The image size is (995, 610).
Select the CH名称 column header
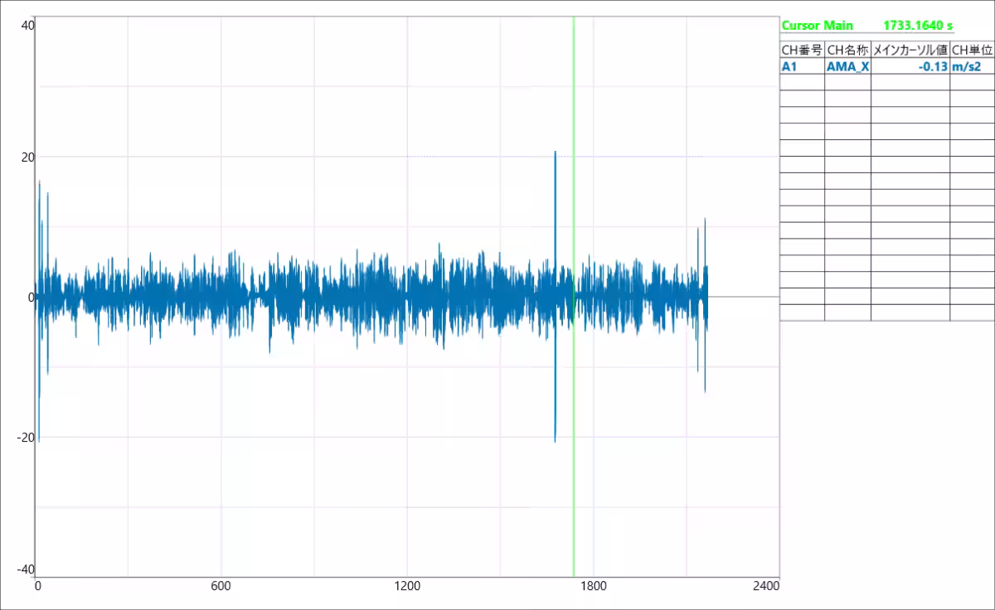(x=847, y=50)
